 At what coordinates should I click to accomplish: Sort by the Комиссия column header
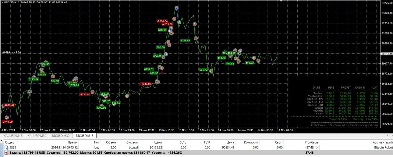tap(251, 142)
